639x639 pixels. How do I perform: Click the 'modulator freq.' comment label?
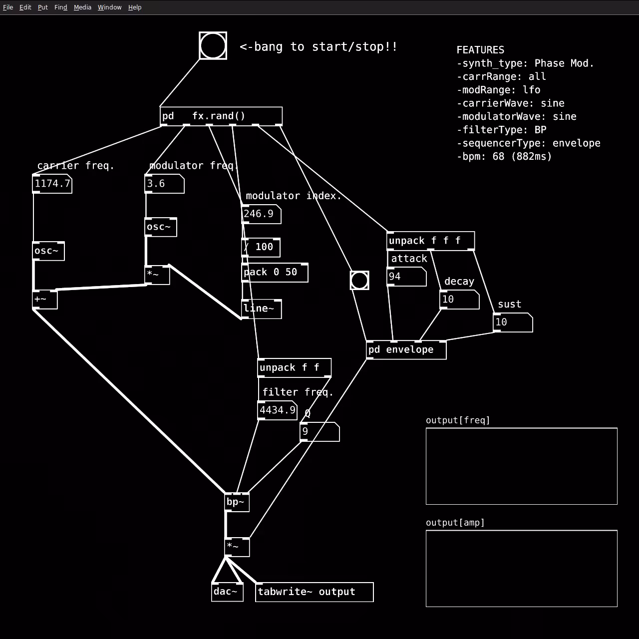point(194,166)
